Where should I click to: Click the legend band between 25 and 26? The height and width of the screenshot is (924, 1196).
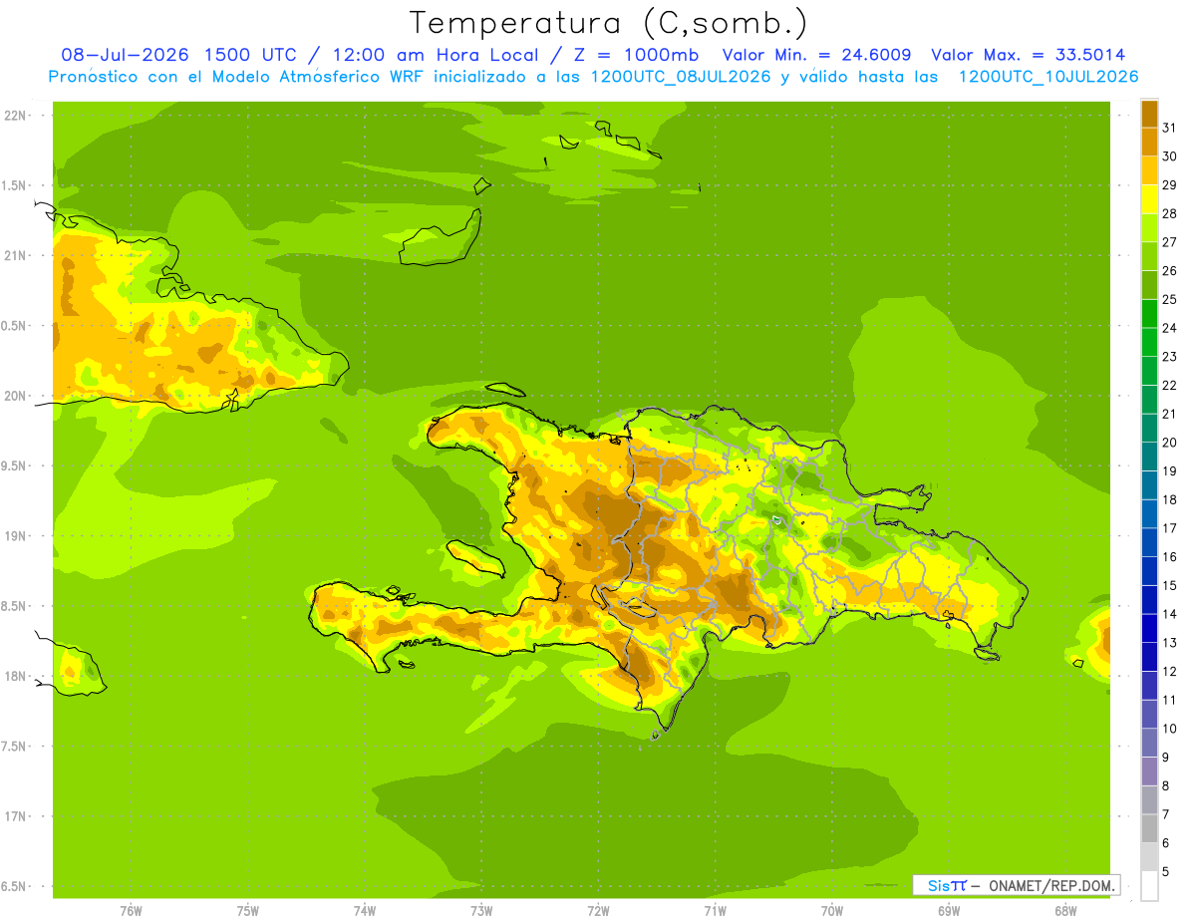[x=1149, y=285]
